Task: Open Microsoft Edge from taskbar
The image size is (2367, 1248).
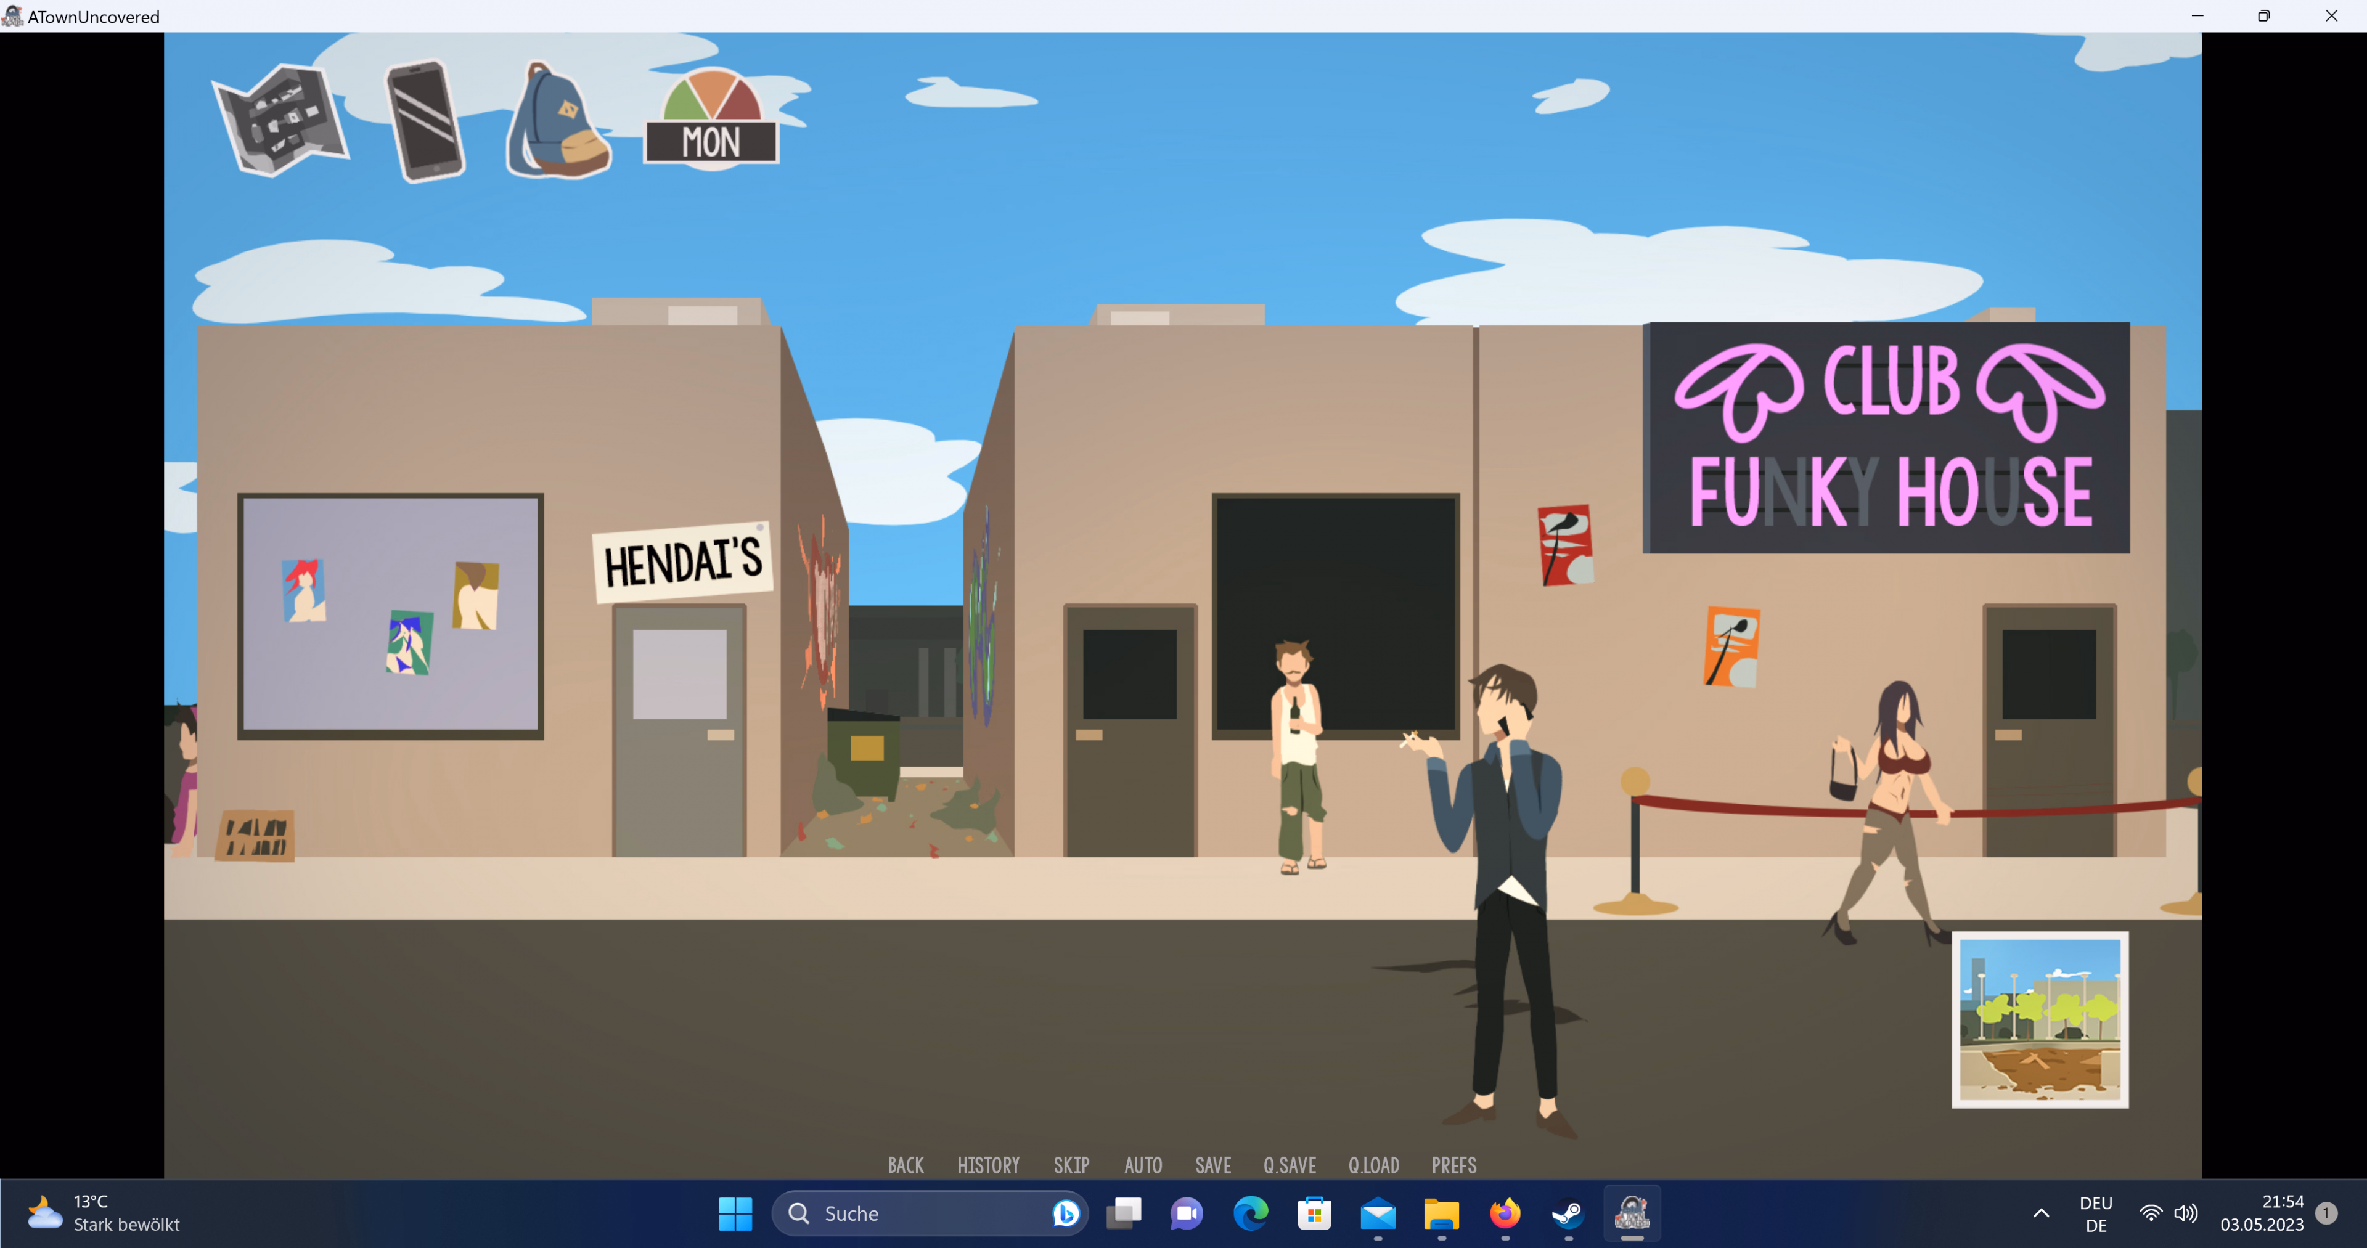Action: pos(1251,1214)
